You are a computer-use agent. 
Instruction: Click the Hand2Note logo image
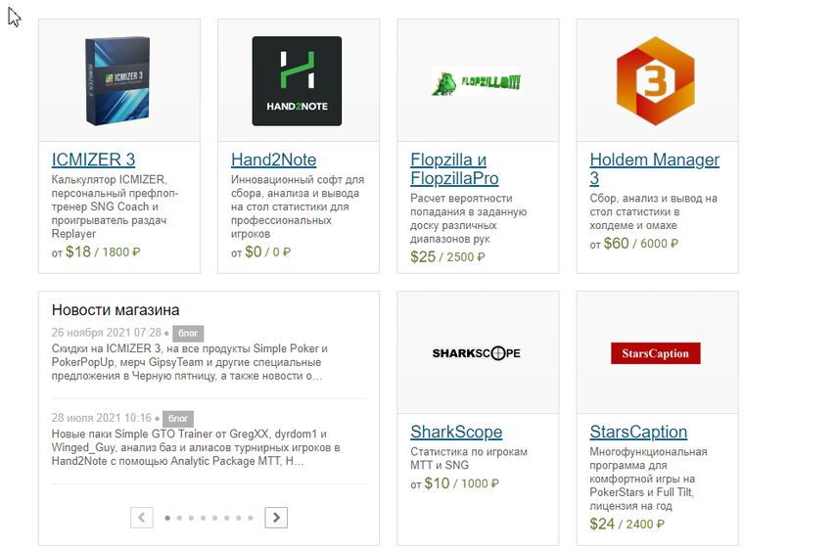point(297,81)
